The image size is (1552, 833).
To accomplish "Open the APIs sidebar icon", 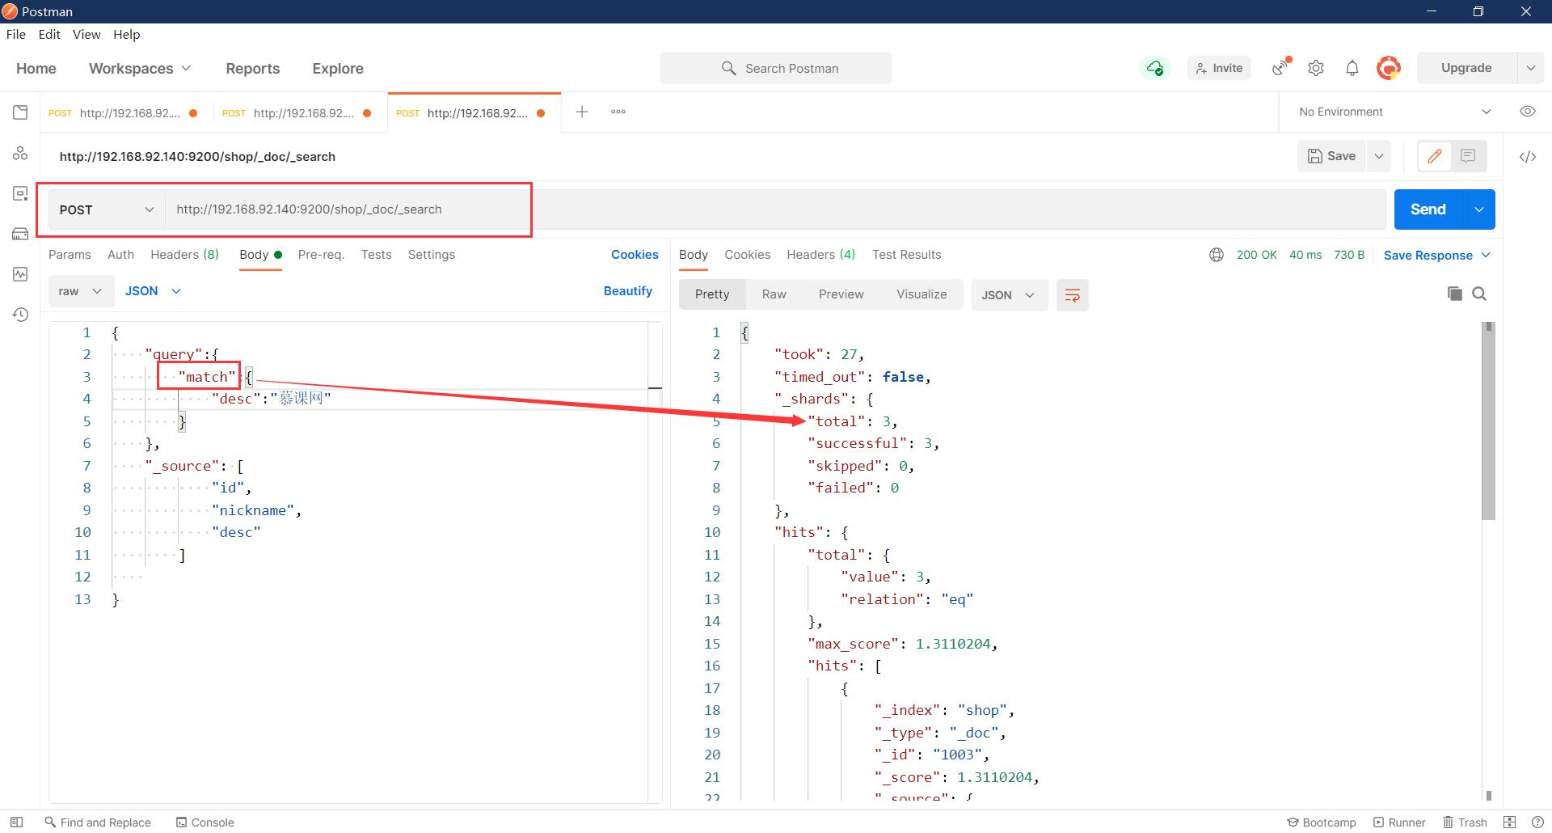I will click(20, 153).
